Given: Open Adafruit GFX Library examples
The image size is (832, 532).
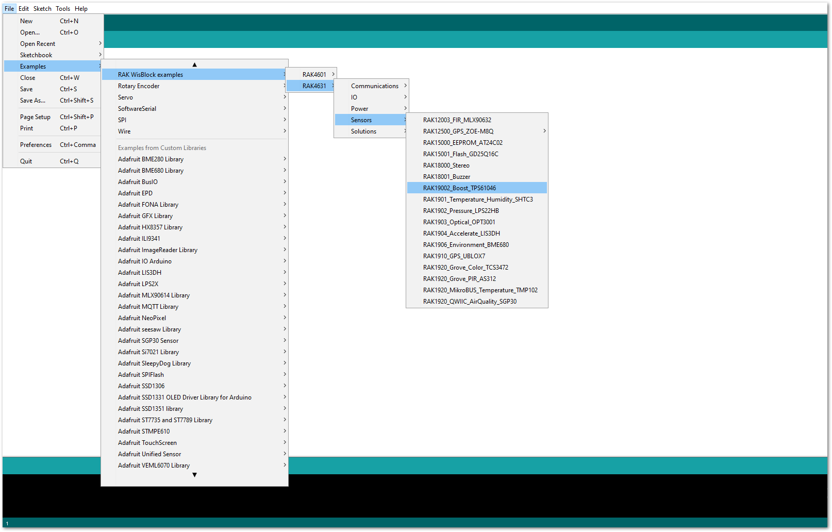Looking at the screenshot, I should tap(194, 216).
